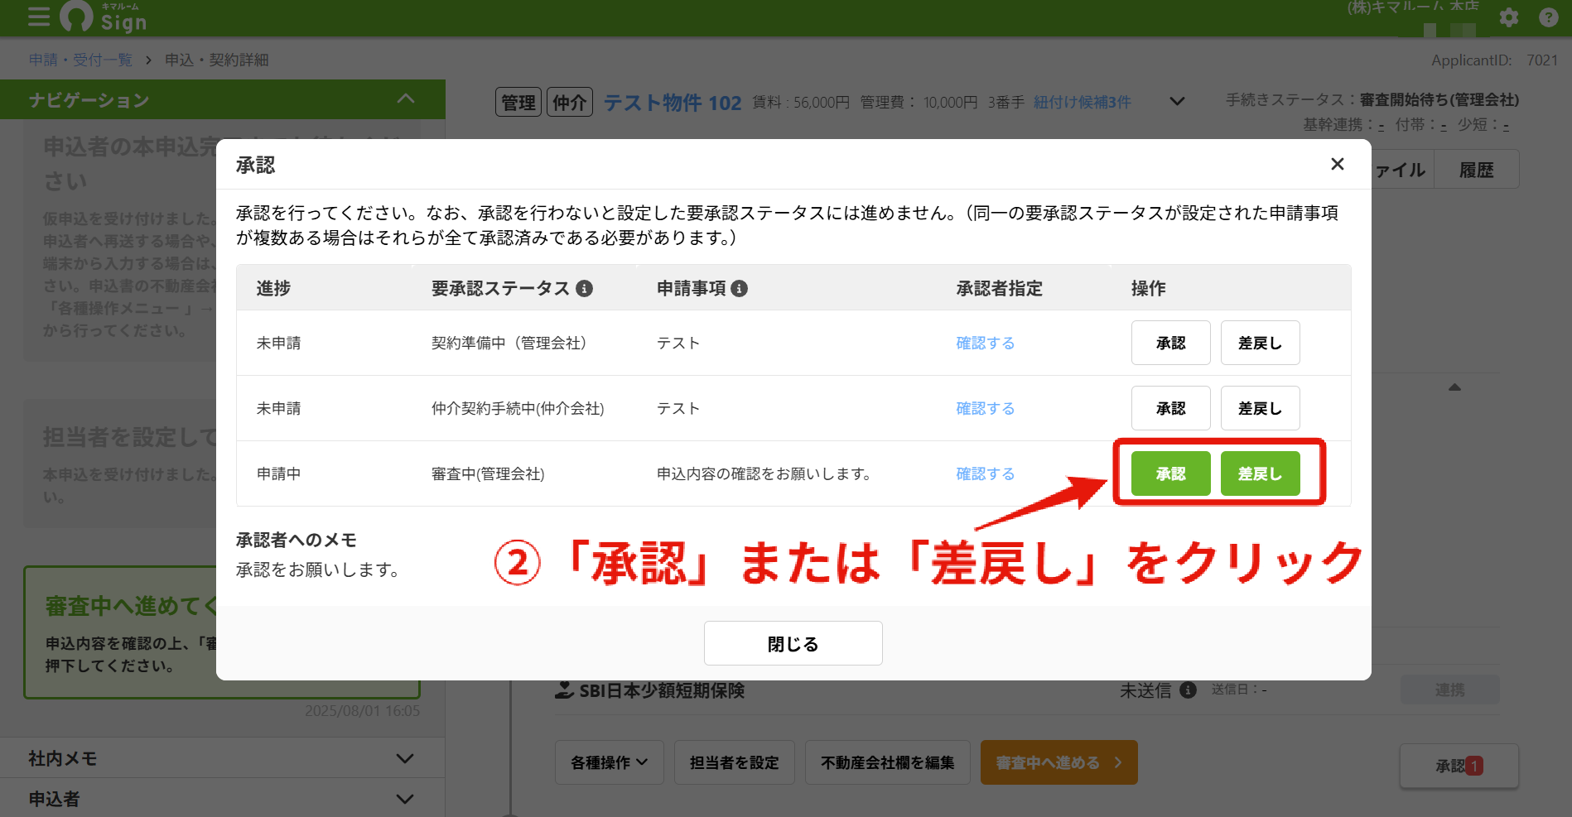Go to 申請・受付一覧 breadcrumb

80,60
